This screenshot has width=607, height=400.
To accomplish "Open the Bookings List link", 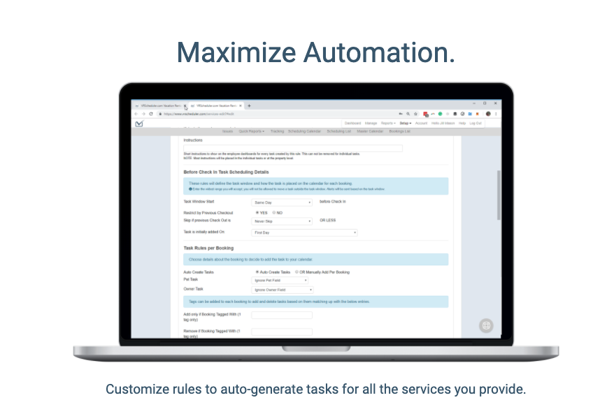I will 399,131.
